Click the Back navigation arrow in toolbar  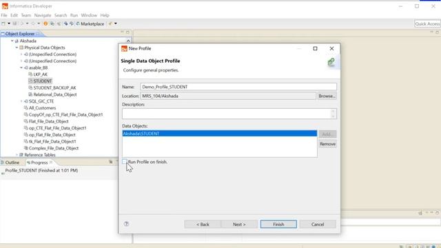tap(21, 23)
